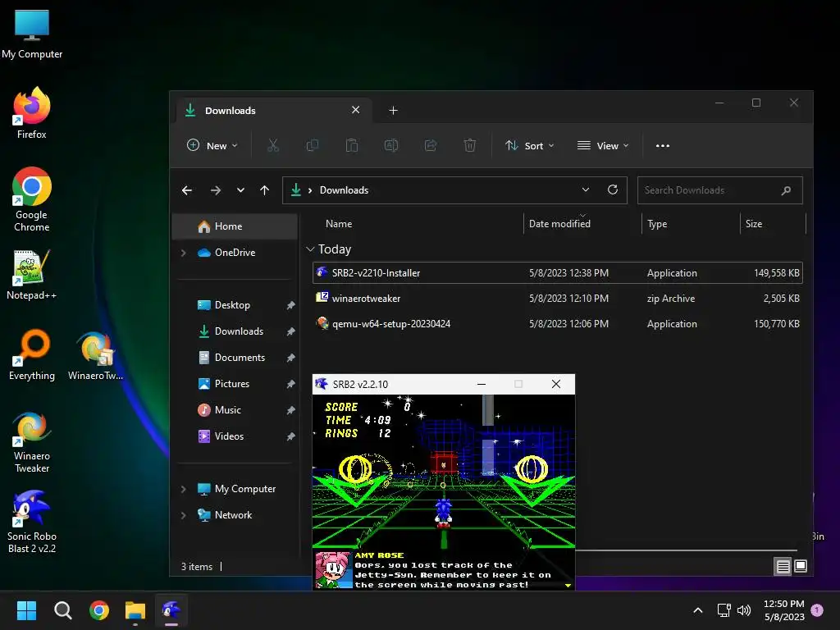Open the Notepad++ desktop icon

[x=32, y=274]
